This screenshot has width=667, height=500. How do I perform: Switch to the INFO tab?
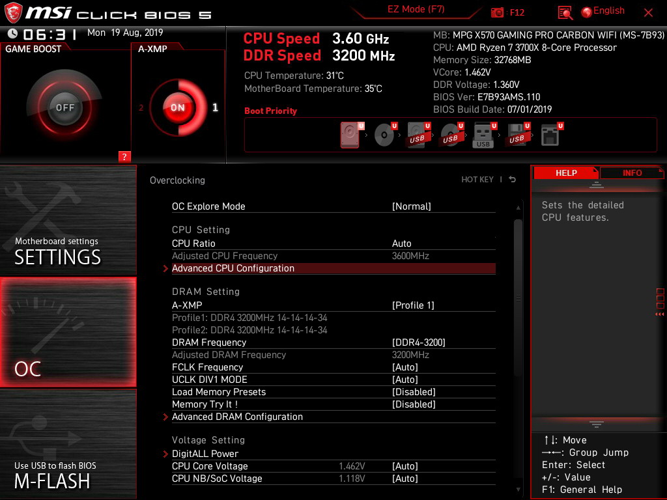[632, 173]
